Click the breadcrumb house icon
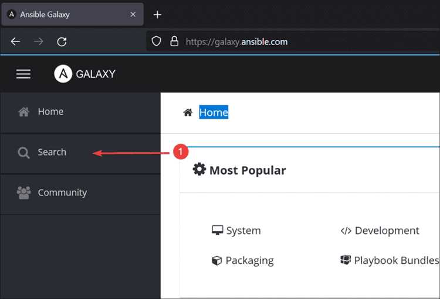The image size is (440, 299). click(188, 112)
